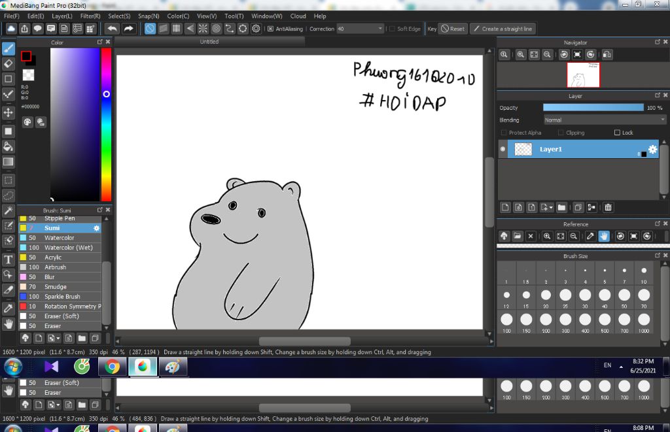Hide Layer1 with its visibility dot

point(502,149)
